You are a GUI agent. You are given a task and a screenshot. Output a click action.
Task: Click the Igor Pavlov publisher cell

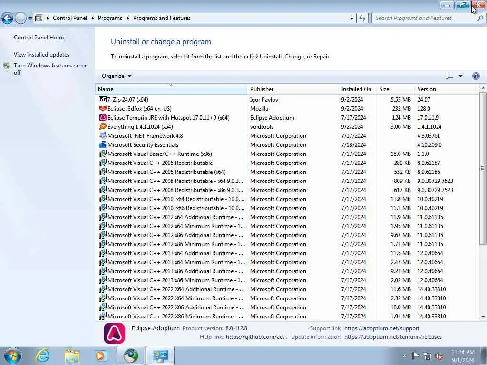264,100
